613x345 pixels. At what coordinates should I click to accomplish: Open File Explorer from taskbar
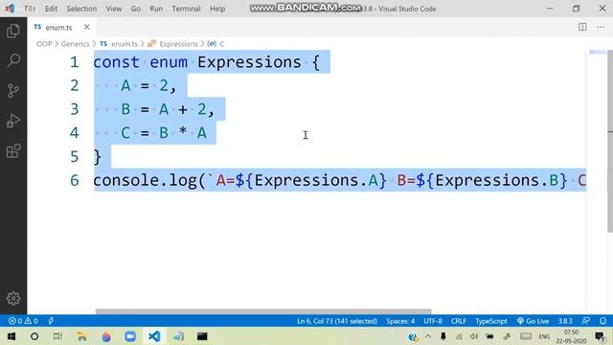pos(81,336)
